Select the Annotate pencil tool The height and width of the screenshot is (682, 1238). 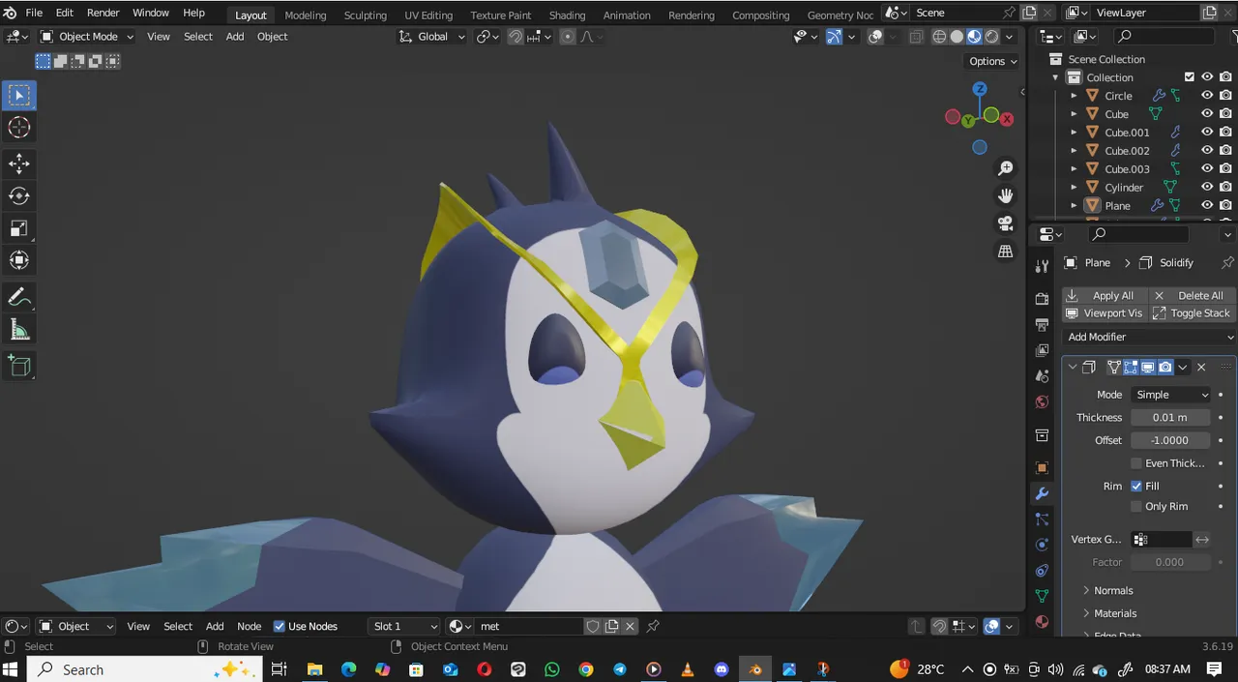19,297
